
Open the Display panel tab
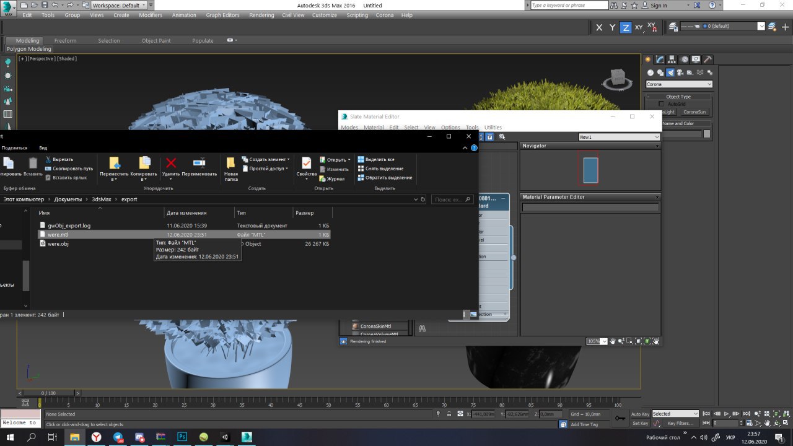696,59
